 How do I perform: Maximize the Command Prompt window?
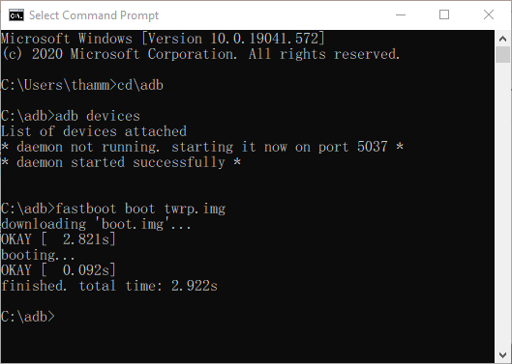pyautogui.click(x=444, y=14)
